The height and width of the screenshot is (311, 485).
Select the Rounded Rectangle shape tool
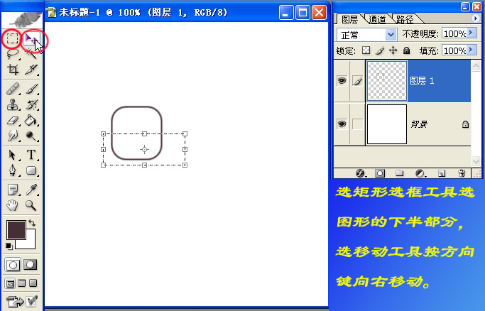point(31,170)
